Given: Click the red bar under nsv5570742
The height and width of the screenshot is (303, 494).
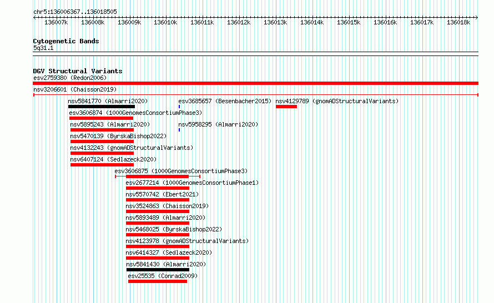Looking at the screenshot, I should [x=158, y=200].
